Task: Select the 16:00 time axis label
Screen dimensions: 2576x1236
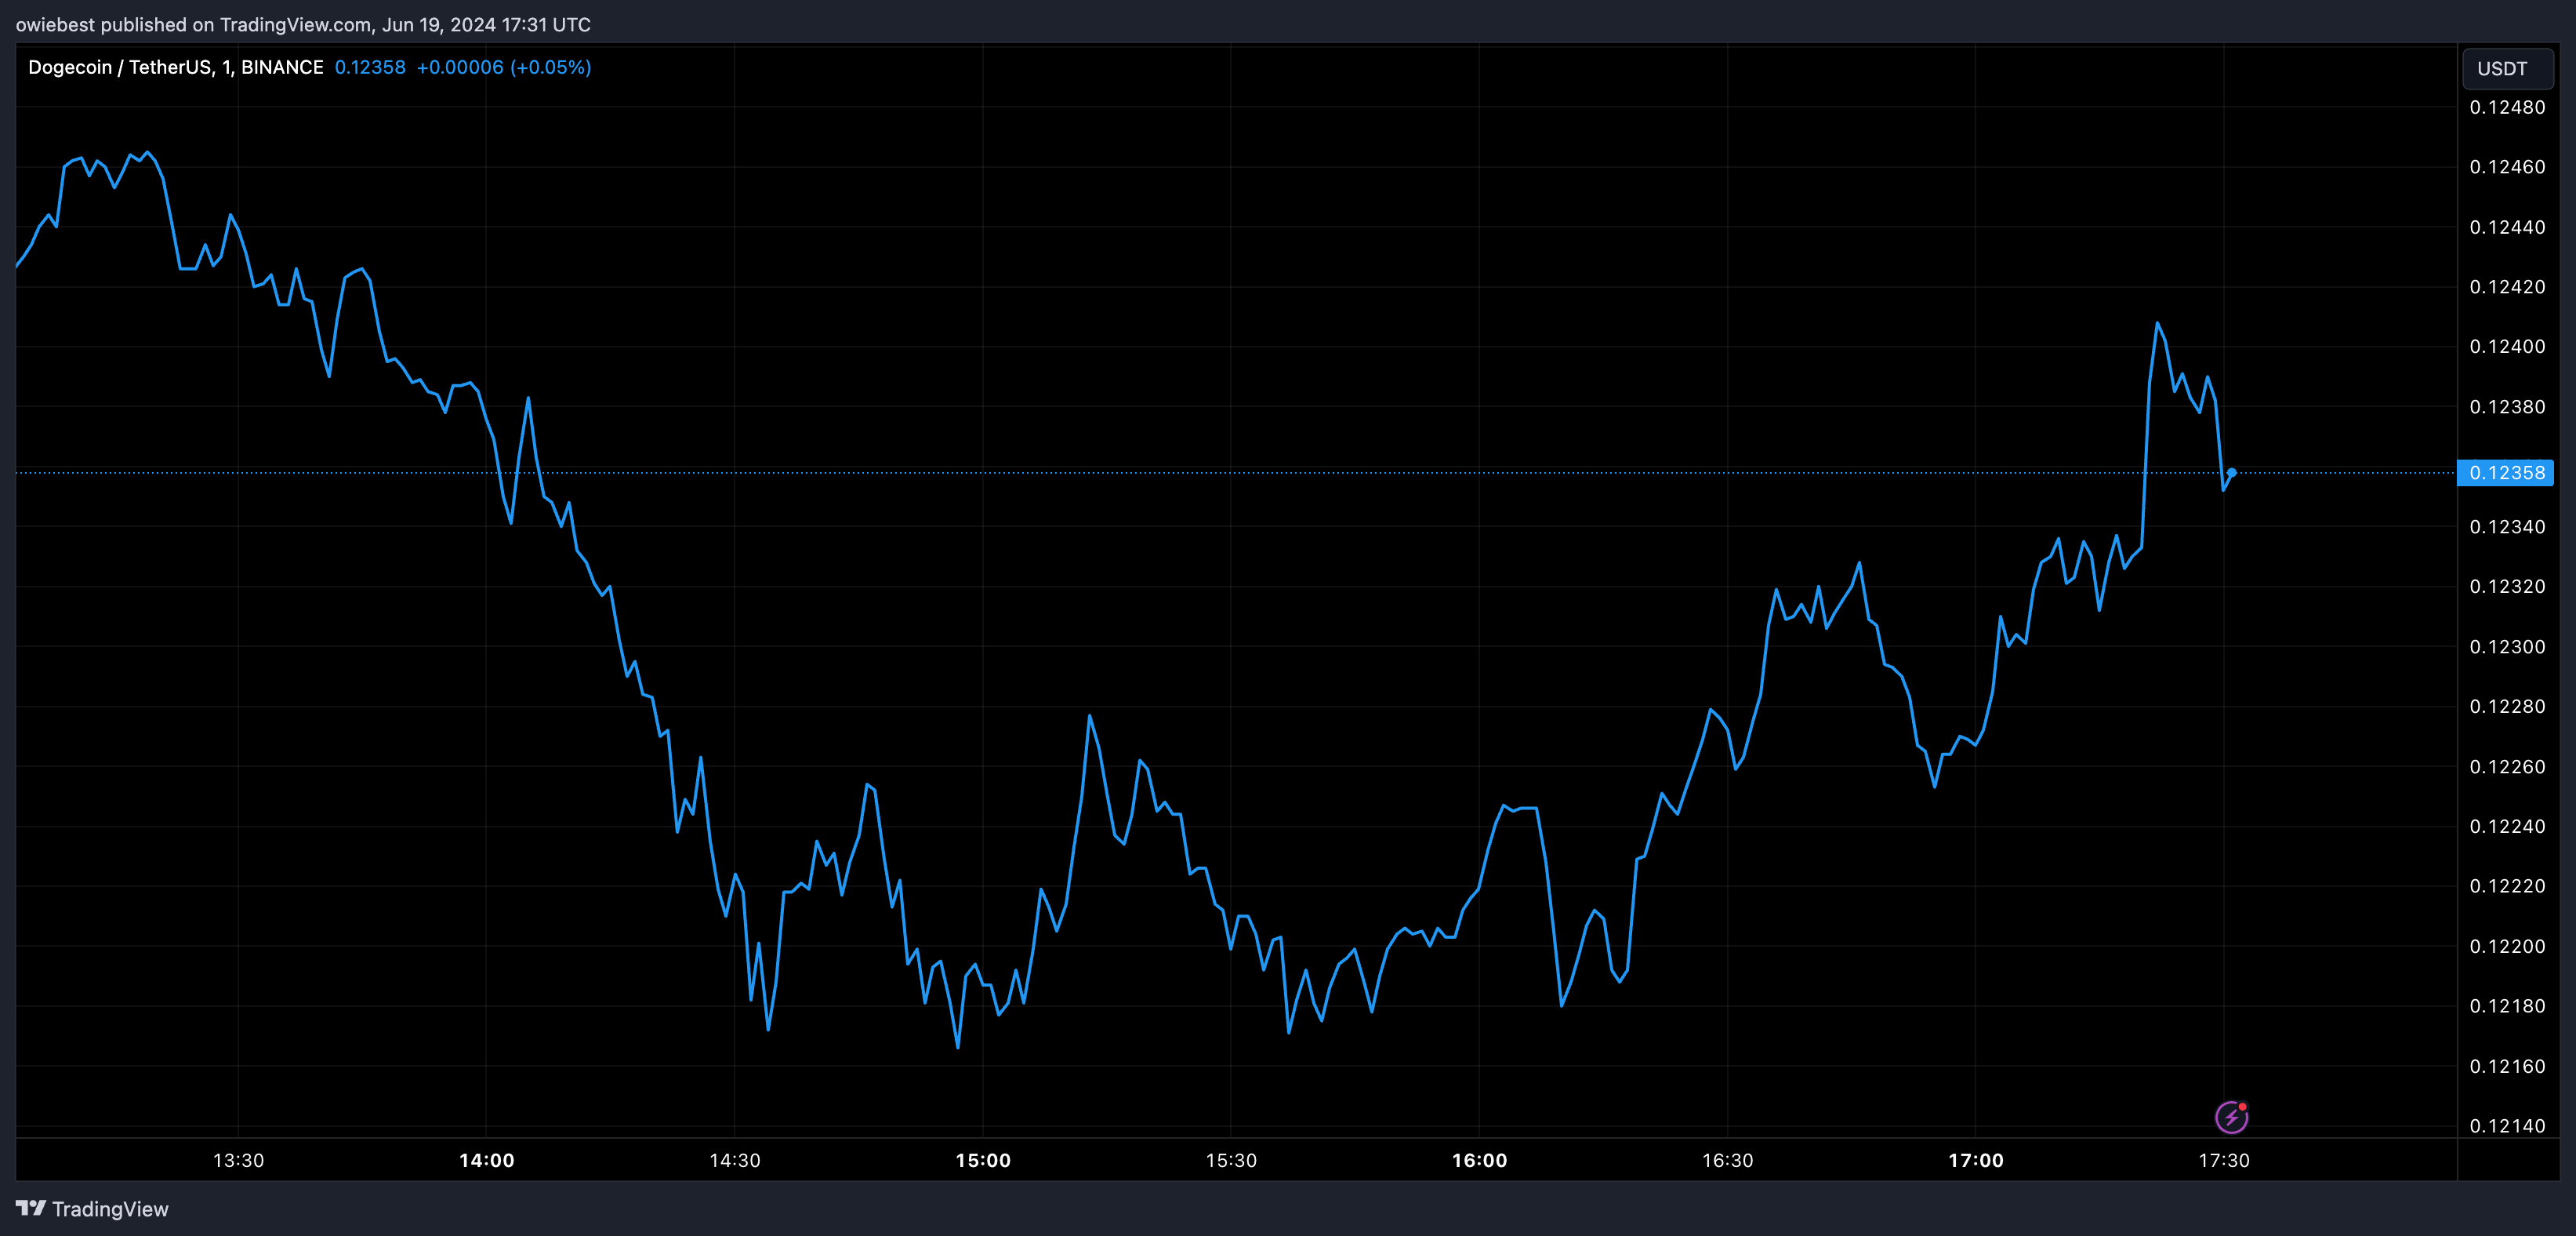Action: point(1479,1160)
